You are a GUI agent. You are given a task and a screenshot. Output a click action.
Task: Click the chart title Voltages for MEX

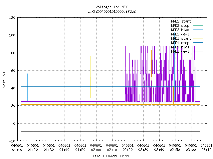111,7
